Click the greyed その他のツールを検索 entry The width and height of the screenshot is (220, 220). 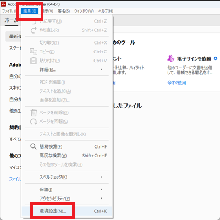[x=67, y=164]
